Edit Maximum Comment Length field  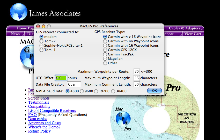[136, 84]
